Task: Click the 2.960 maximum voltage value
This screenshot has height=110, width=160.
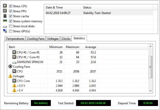Action: coord(76,86)
